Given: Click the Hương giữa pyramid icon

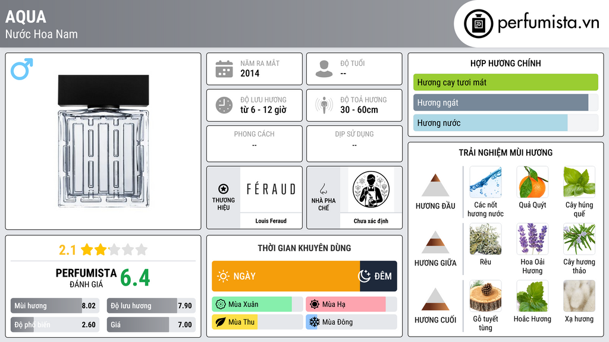Looking at the screenshot, I should coord(435,242).
